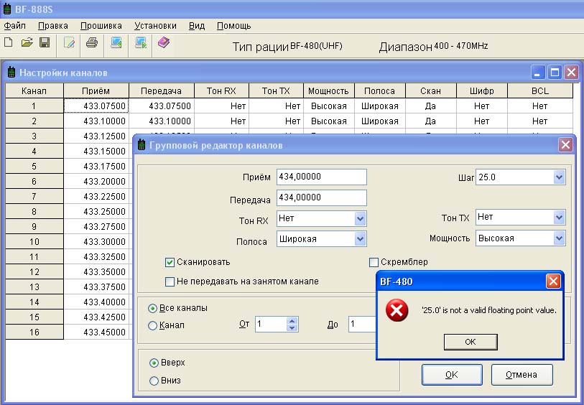This screenshot has width=584, height=405.
Task: Select channel row 1 header
Action: tap(34, 106)
